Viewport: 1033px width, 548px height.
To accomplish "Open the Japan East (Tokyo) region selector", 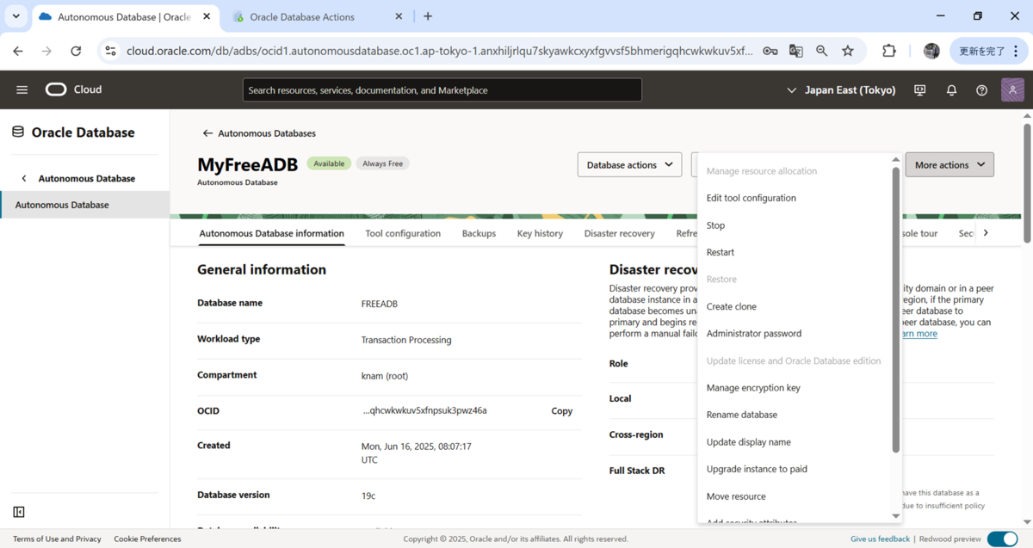I will coord(841,89).
